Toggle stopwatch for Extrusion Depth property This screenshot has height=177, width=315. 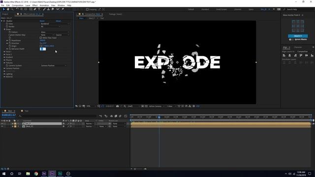[x=10, y=49]
